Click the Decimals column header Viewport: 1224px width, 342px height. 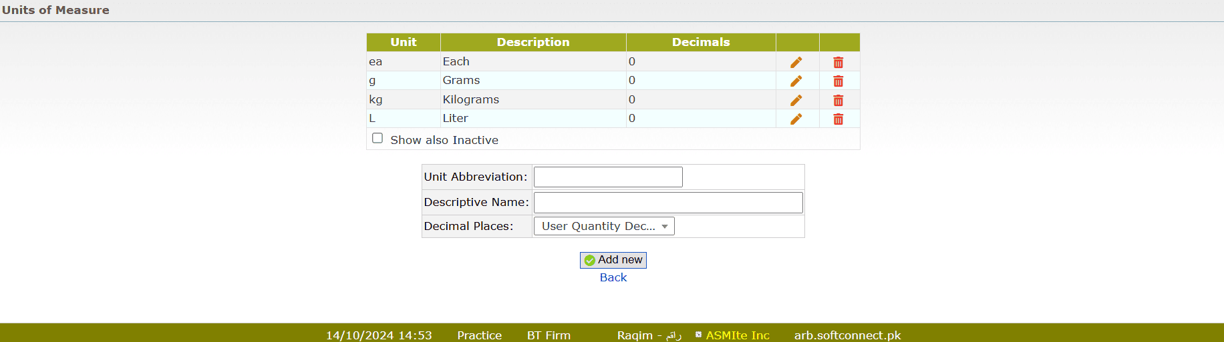pos(701,42)
